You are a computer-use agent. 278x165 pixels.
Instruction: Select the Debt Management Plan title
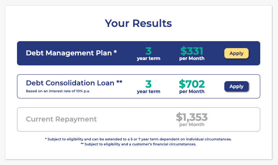pyautogui.click(x=69, y=53)
